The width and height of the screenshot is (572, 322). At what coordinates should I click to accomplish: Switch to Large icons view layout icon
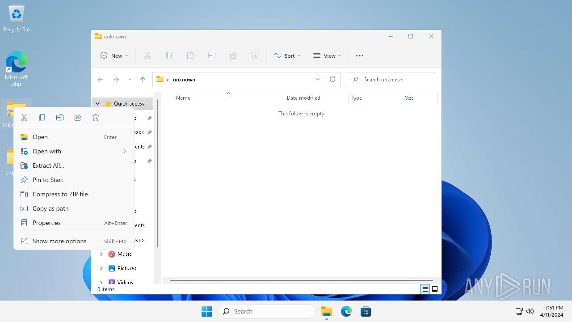(435, 289)
